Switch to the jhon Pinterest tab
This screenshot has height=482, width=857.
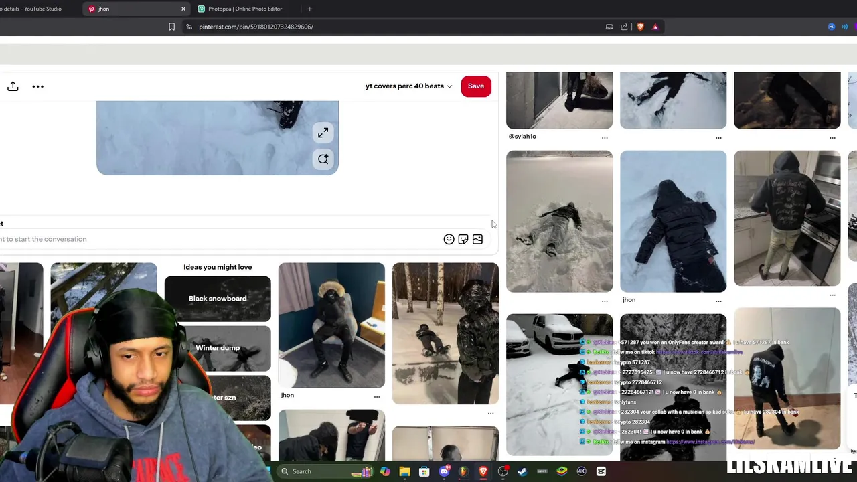[x=136, y=9]
